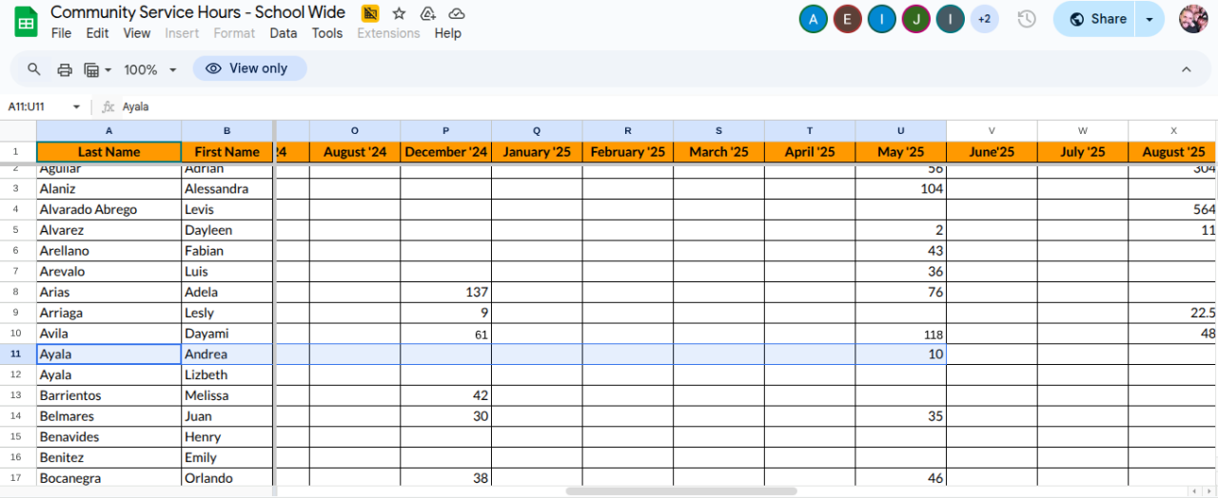Click the move to folder icon
This screenshot has height=498, width=1218.
427,13
